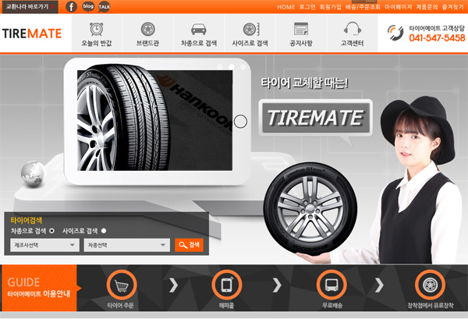Select the 차종으로 검색 car icon

coord(199,30)
